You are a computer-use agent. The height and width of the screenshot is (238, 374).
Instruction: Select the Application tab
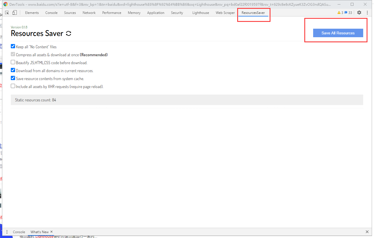point(156,13)
